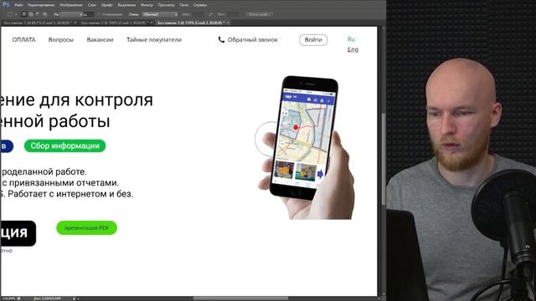Image resolution: width=536 pixels, height=301 pixels.
Task: Select the New Selection mode icon
Action: pyautogui.click(x=24, y=14)
